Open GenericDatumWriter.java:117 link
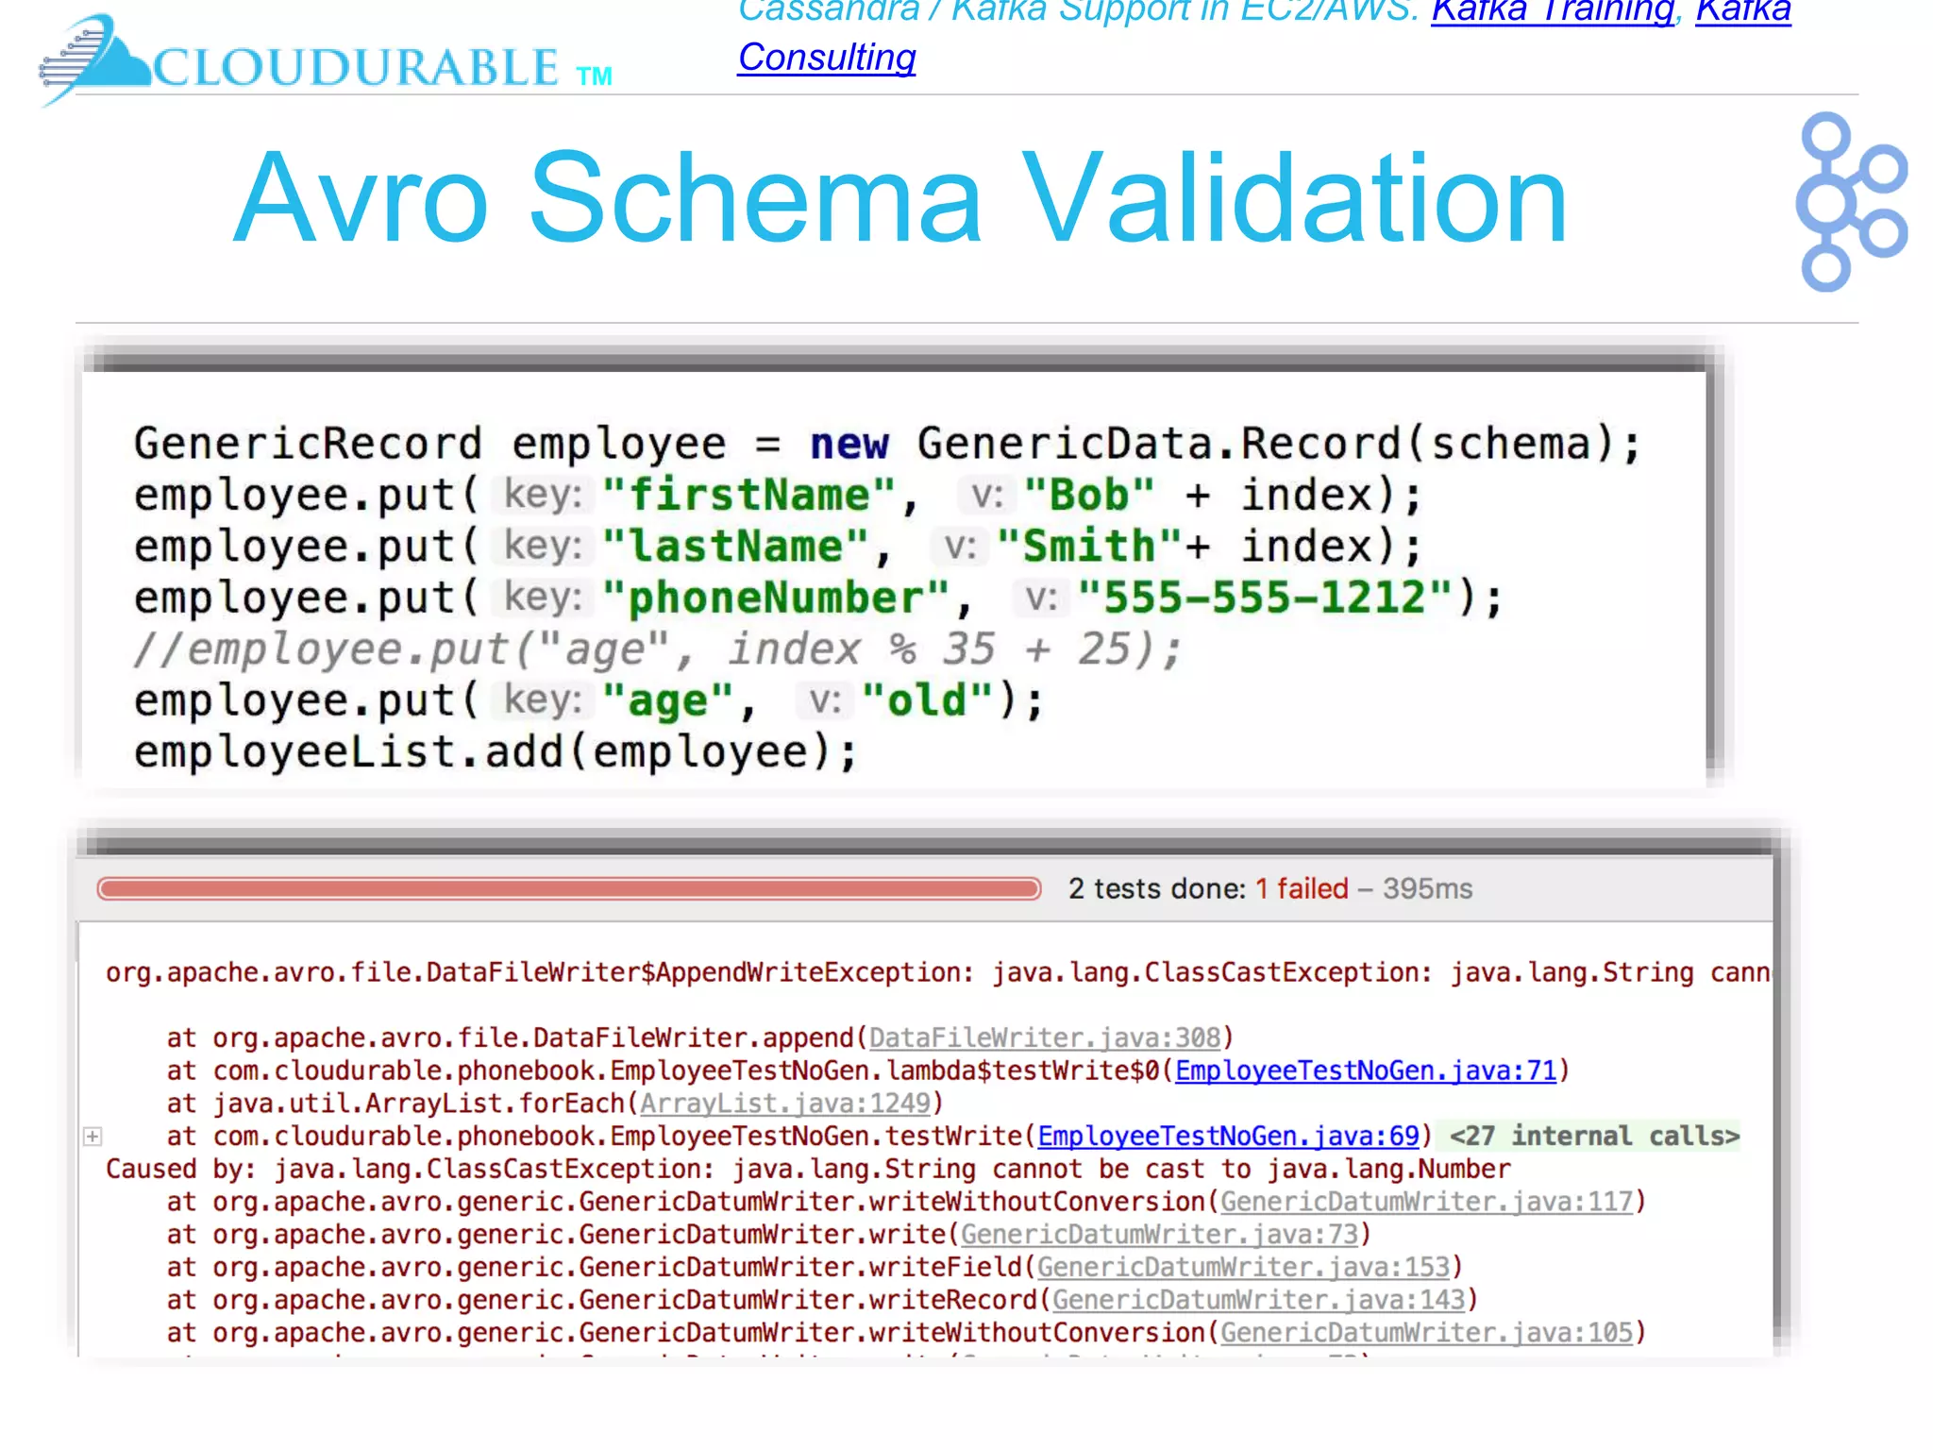 coord(1425,1202)
